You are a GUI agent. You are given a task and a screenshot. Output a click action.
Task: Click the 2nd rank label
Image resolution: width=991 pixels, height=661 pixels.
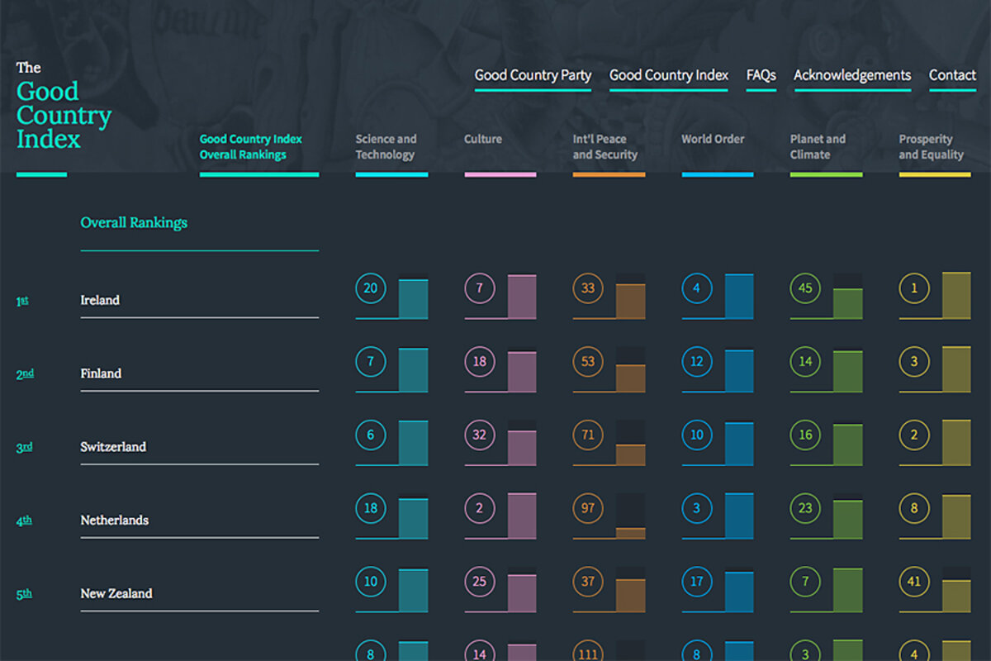(x=25, y=374)
